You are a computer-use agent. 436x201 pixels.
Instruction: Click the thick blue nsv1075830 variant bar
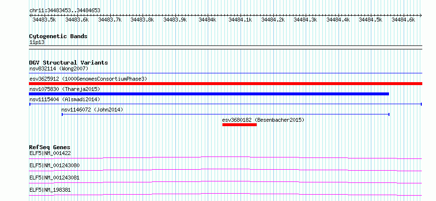coord(209,94)
